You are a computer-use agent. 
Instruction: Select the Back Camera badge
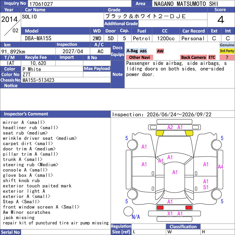click(x=193, y=57)
